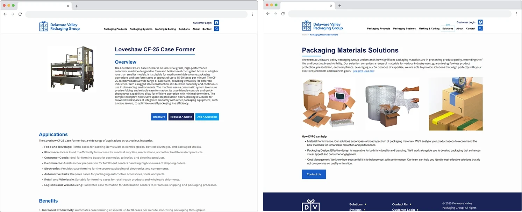Click the Overview heading

pyautogui.click(x=126, y=62)
